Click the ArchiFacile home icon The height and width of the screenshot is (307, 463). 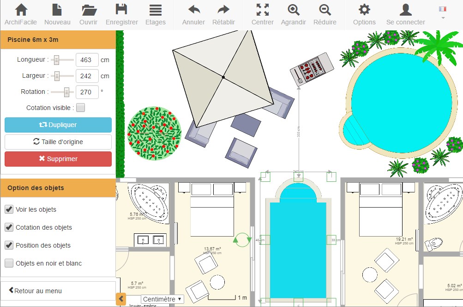tap(21, 14)
